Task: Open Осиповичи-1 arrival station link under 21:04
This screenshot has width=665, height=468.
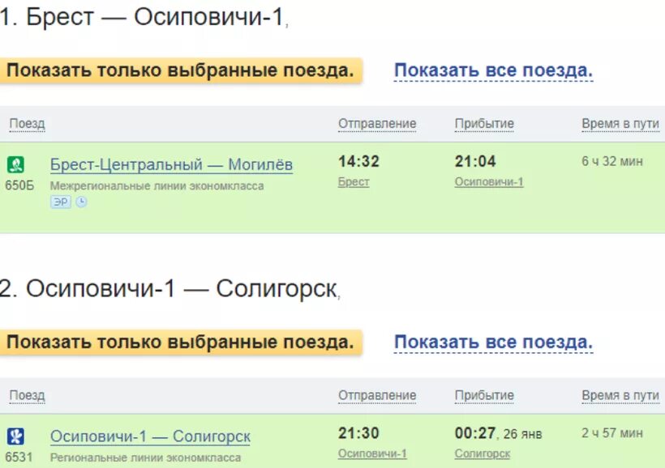Action: (x=489, y=182)
